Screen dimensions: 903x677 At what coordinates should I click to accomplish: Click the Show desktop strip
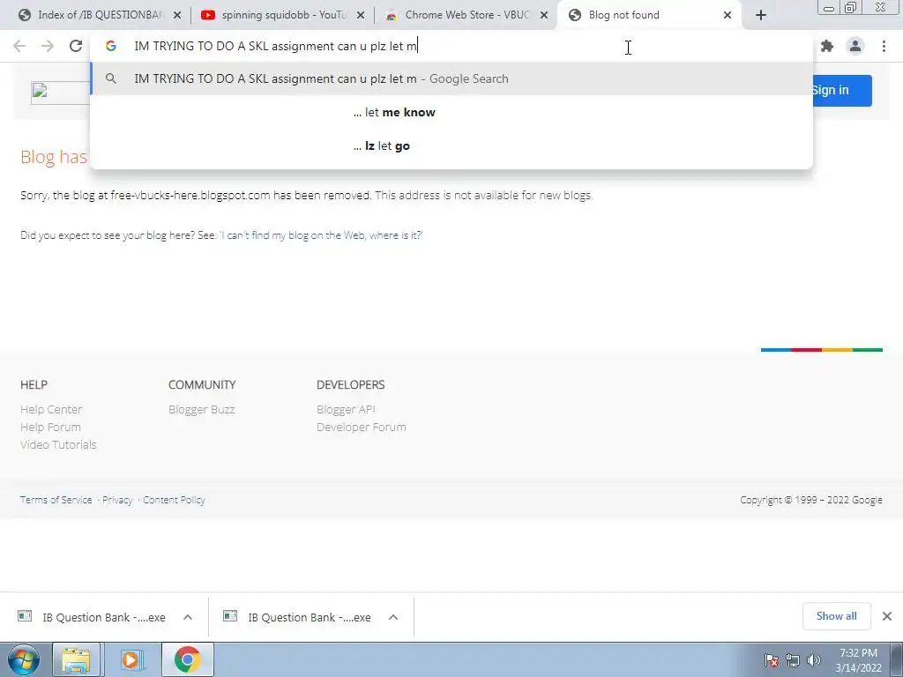tap(897, 659)
